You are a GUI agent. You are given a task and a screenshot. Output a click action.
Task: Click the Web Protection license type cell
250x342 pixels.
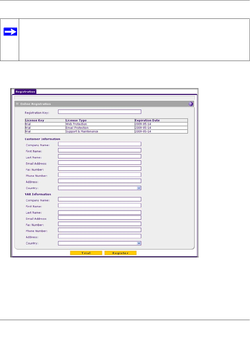[100, 124]
